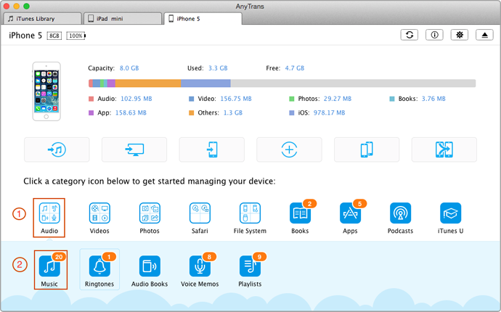The image size is (501, 312).
Task: Open the iTunes U category
Action: (x=450, y=218)
